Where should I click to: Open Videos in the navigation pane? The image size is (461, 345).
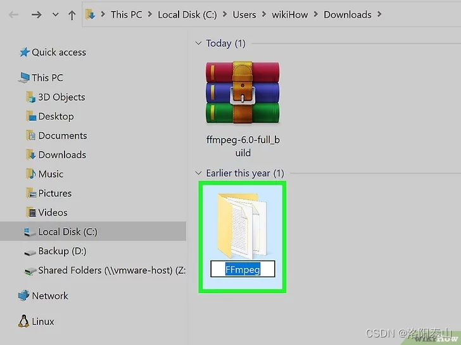[x=53, y=212]
